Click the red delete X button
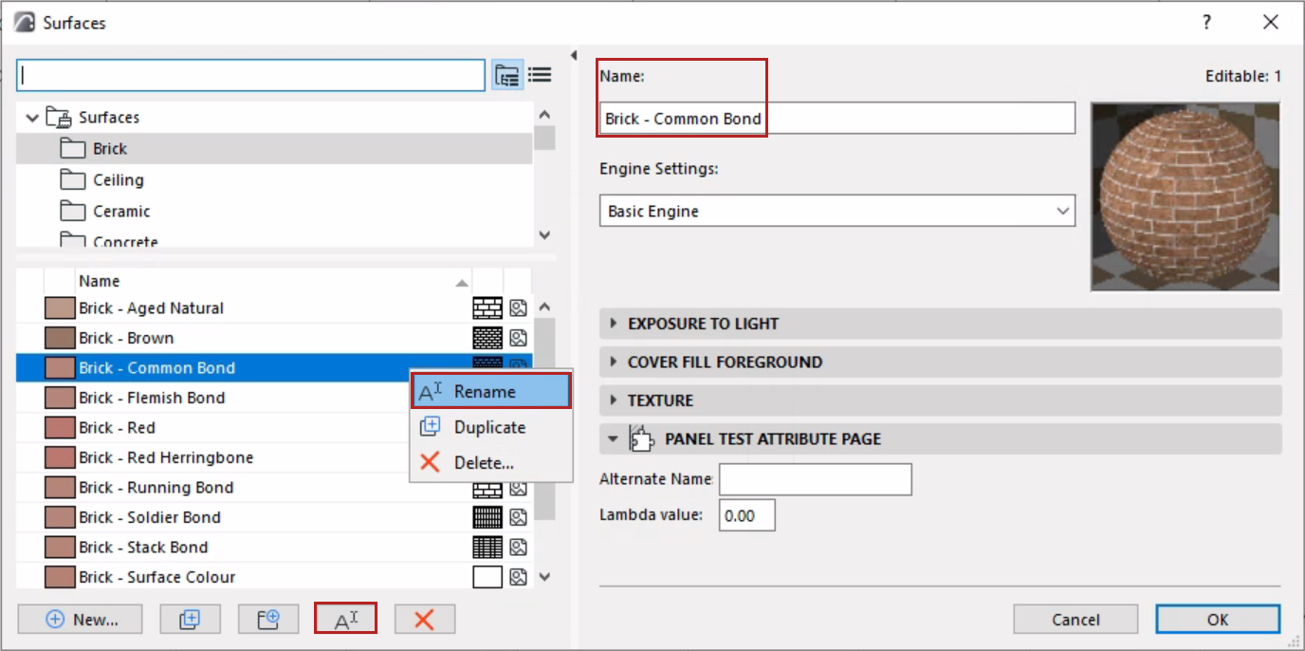The image size is (1305, 651). [424, 620]
